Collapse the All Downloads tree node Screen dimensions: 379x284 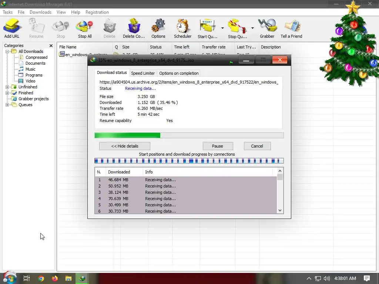[x=7, y=51]
